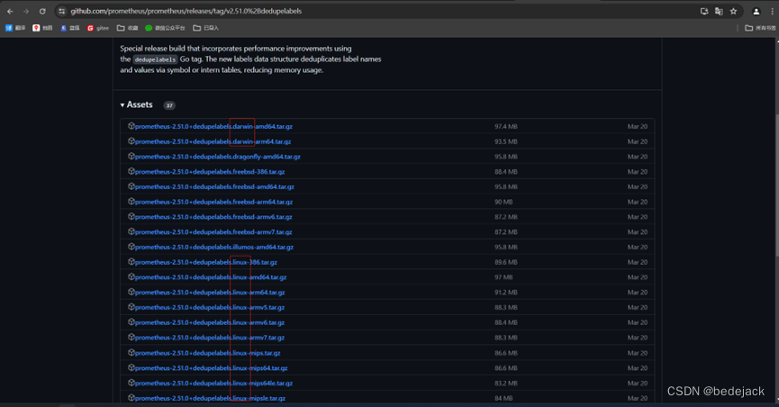Download freebsd-amd64.tar.gz asset

coord(214,187)
